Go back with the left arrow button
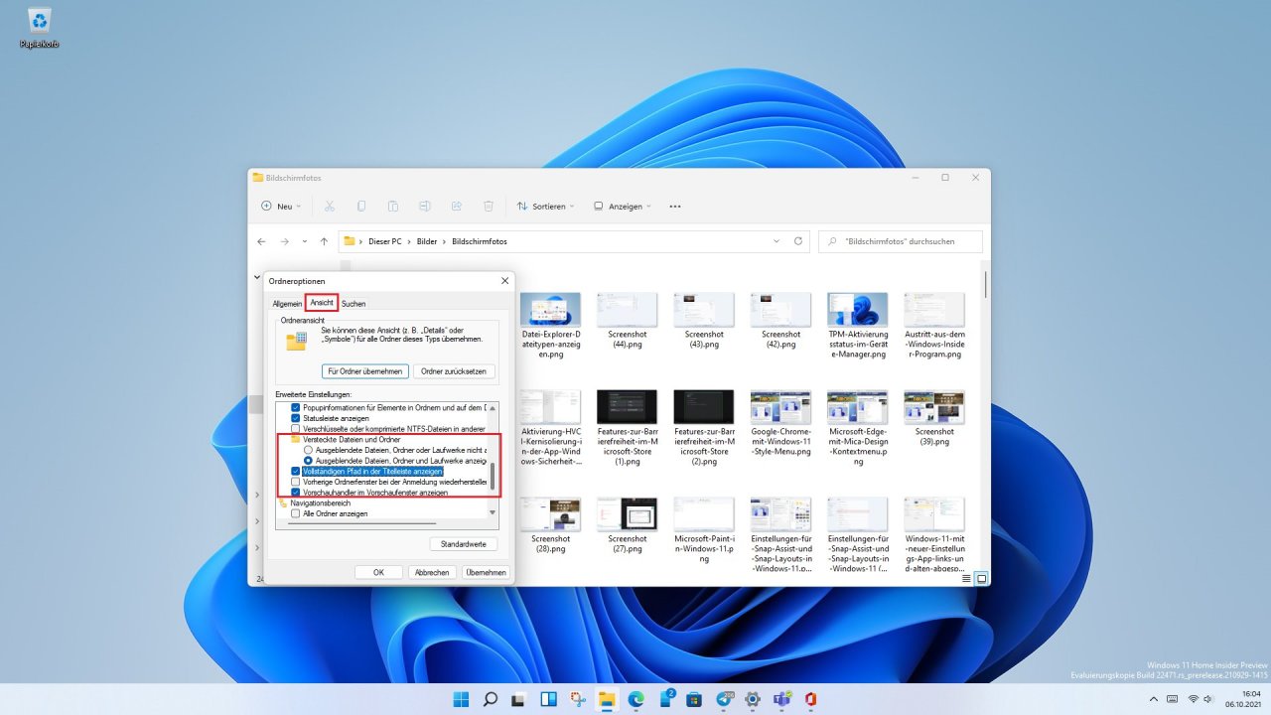 coord(261,241)
